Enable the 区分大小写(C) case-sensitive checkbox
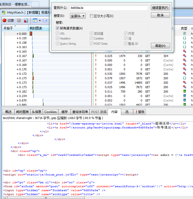Screen dimensions: 193x199 91,16
